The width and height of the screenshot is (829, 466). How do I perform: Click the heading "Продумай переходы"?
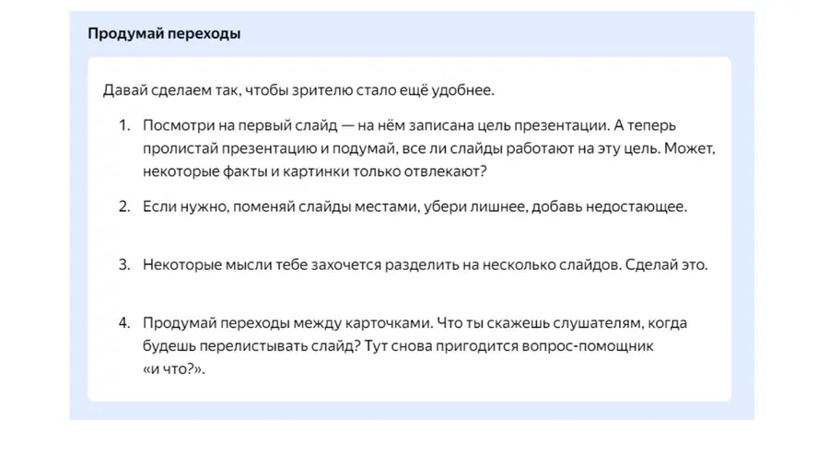pos(164,33)
